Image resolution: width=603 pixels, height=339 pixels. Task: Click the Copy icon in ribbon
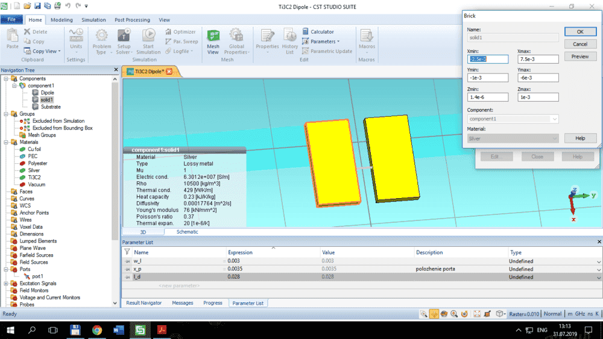(27, 41)
